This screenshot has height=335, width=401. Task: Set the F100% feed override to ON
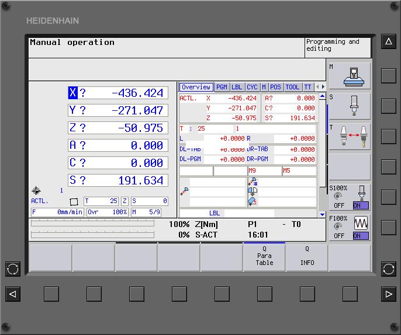pyautogui.click(x=360, y=236)
